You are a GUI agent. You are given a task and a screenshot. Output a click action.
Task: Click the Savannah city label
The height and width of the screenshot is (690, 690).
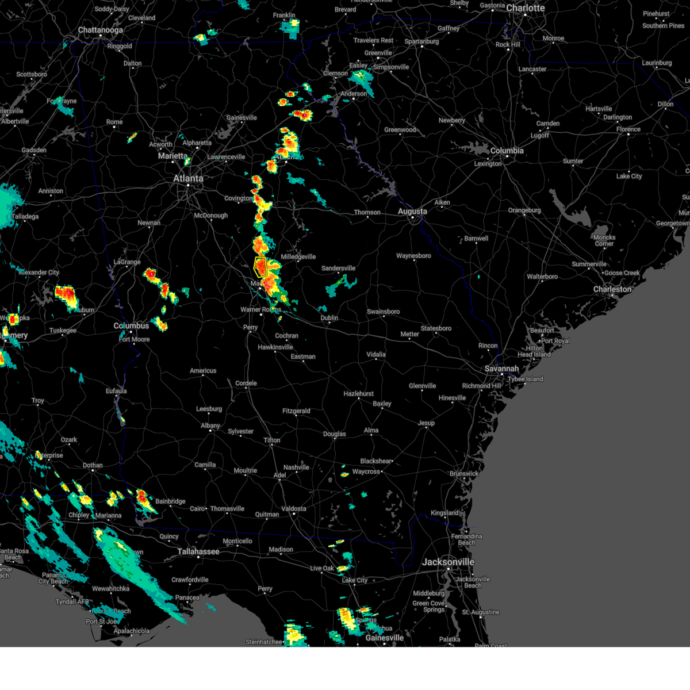pos(501,369)
